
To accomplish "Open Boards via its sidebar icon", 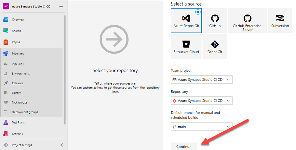I will [x=6, y=31].
